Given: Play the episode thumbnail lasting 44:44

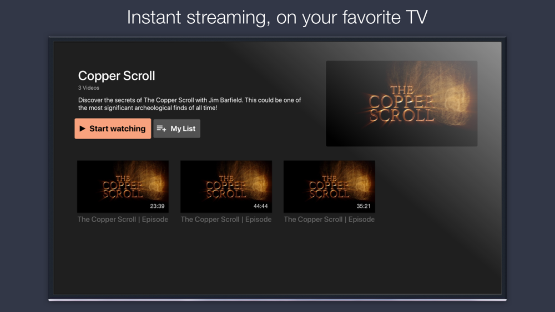Looking at the screenshot, I should 226,187.
